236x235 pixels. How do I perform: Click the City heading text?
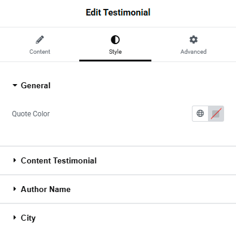(28, 218)
